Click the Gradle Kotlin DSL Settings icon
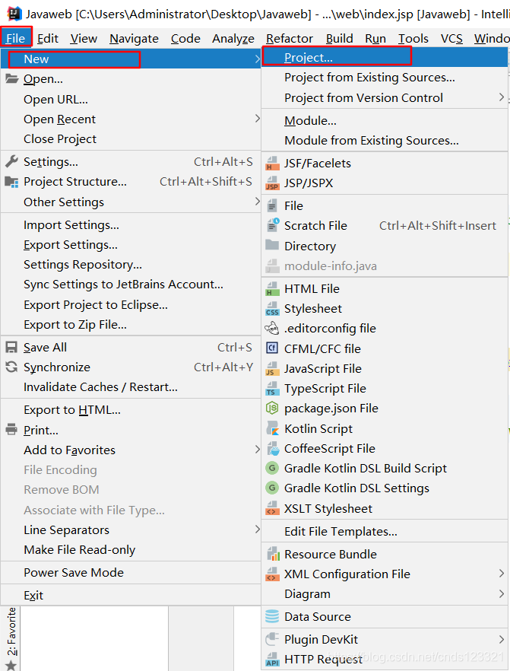This screenshot has width=510, height=671. tap(272, 488)
